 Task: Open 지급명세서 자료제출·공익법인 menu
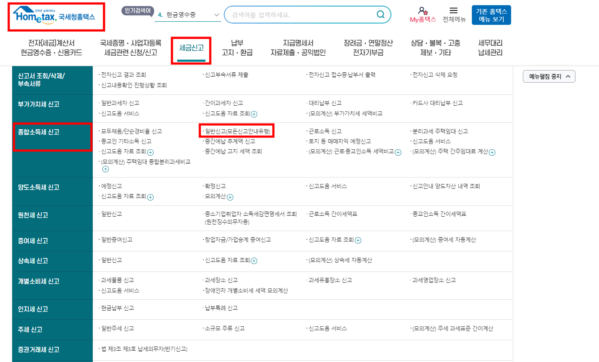[298, 48]
